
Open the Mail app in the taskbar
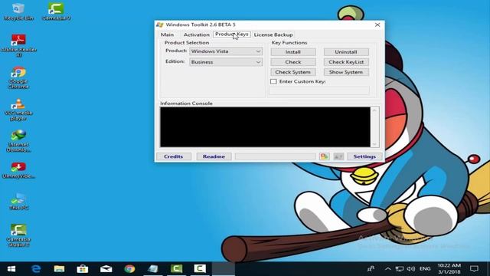point(106,269)
